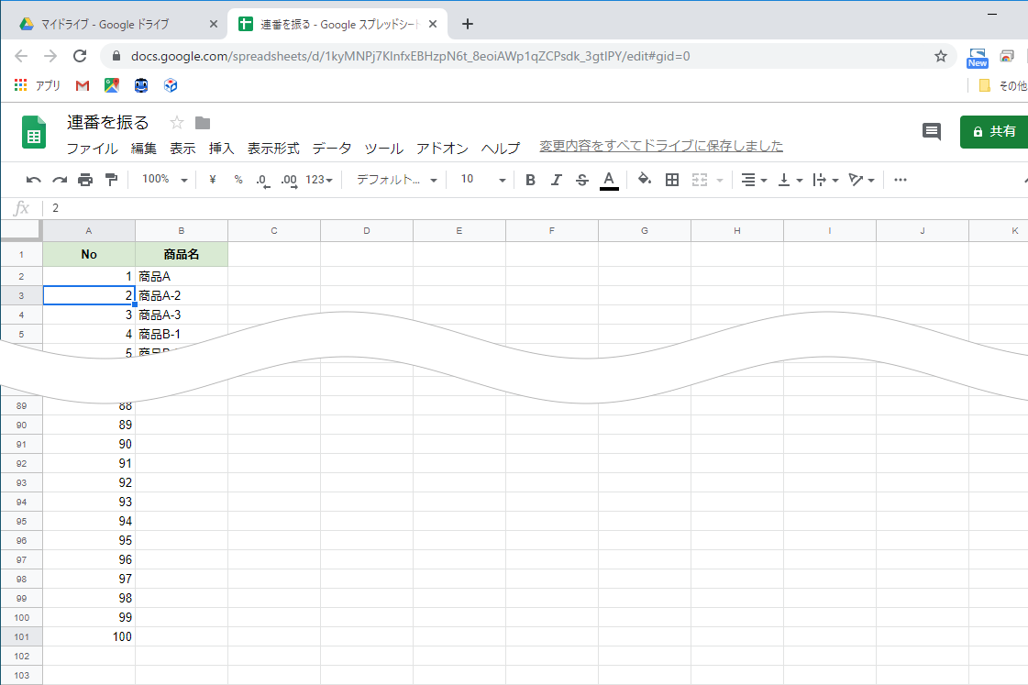The height and width of the screenshot is (685, 1028).
Task: Open a new browser tab
Action: [468, 24]
